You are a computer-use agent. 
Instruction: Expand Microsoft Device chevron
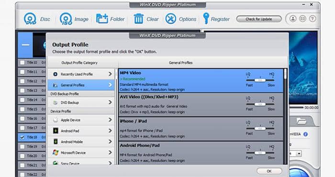pos(110,153)
